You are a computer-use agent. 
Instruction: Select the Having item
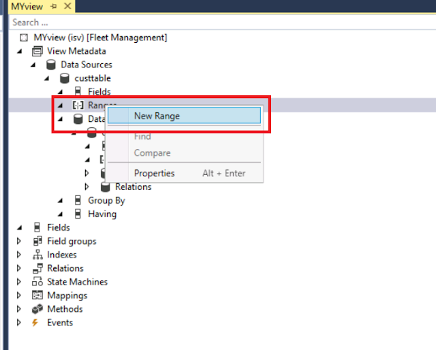point(102,214)
